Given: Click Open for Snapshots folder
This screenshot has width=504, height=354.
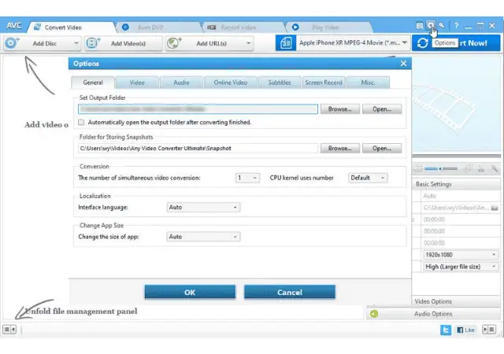Looking at the screenshot, I should coord(382,149).
